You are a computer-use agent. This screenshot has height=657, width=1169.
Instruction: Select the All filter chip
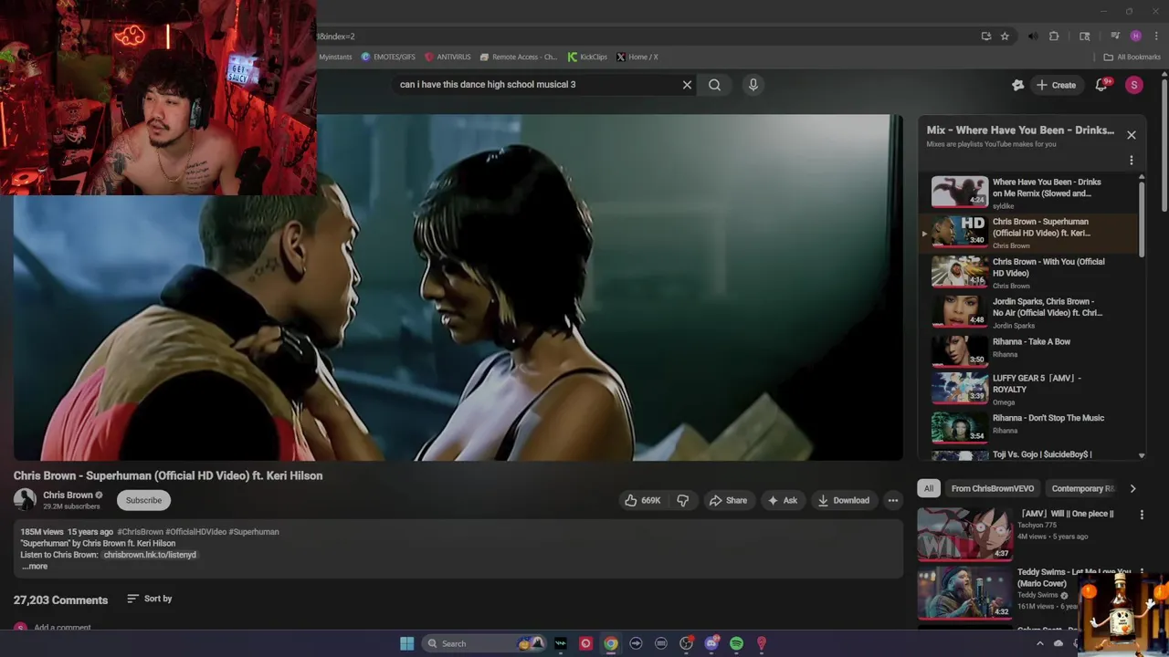929,488
